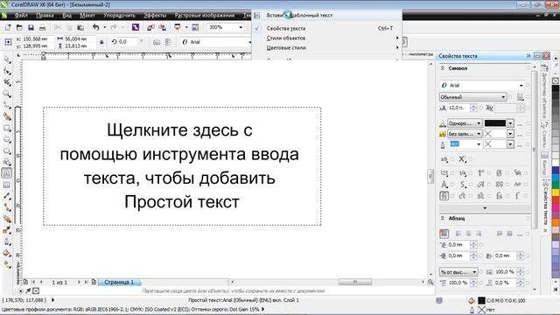Click the center align icon in Абзац

pyautogui.click(x=469, y=234)
